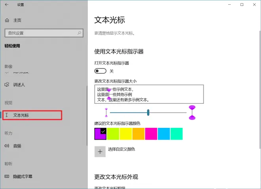
Task: Click the 更改文本光标指示器大小 label
Action: (115, 81)
